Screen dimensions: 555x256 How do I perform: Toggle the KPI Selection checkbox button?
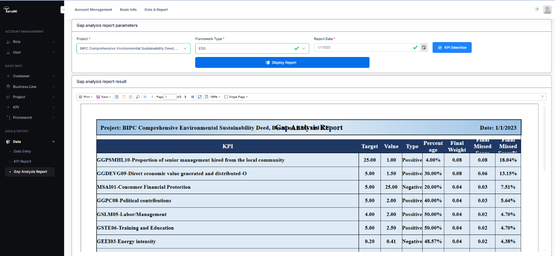tap(452, 47)
